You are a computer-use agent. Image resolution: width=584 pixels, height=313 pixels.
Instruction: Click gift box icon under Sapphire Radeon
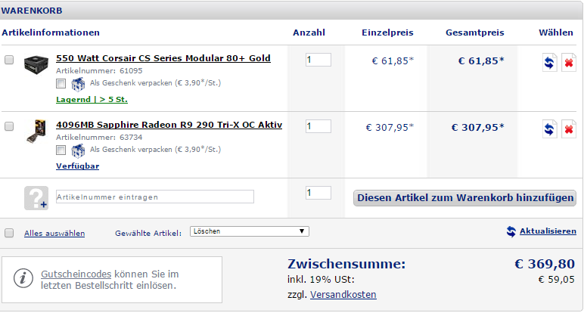[x=78, y=150]
